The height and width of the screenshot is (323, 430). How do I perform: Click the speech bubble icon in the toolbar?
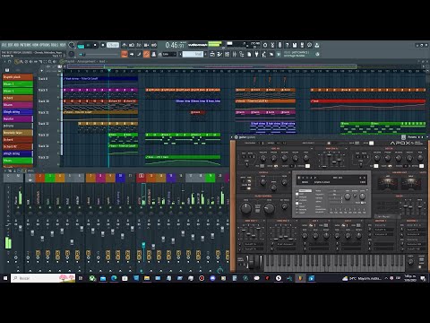(310, 45)
